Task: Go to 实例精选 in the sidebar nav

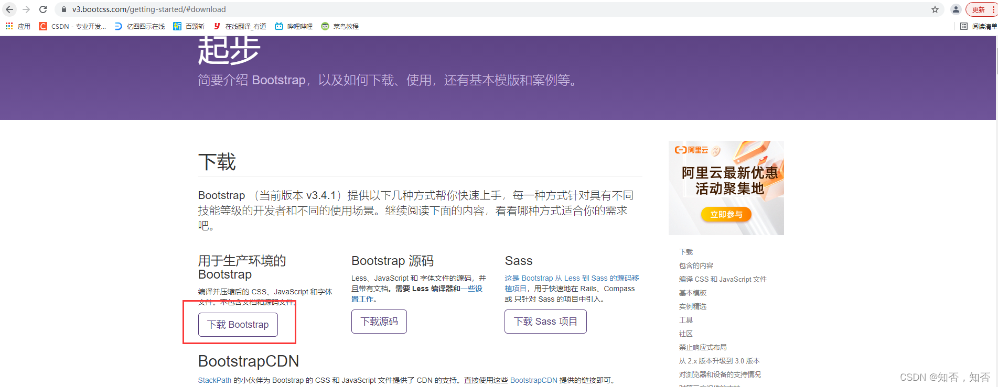Action: [693, 306]
